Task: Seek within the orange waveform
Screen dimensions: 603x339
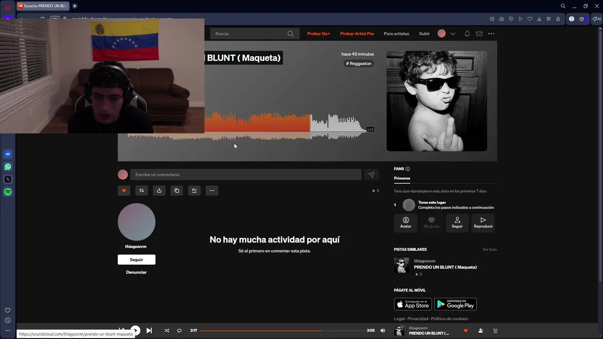Action: pos(257,122)
